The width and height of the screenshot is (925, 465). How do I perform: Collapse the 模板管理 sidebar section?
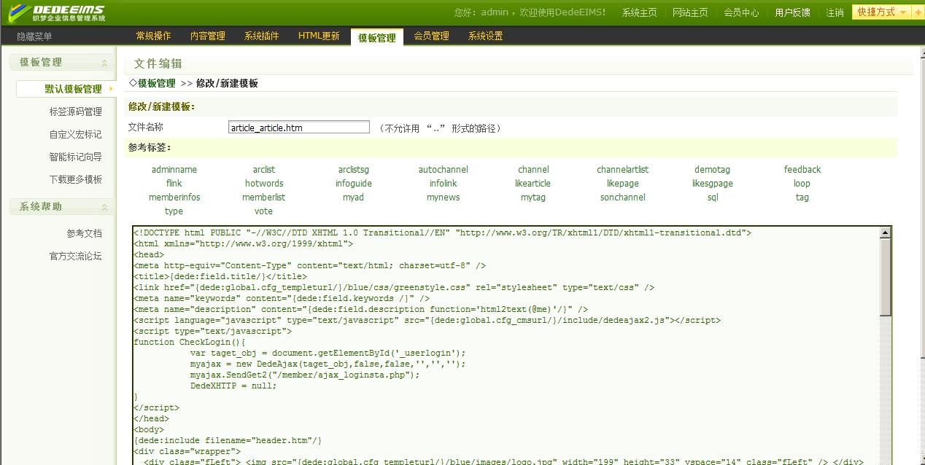tap(104, 63)
